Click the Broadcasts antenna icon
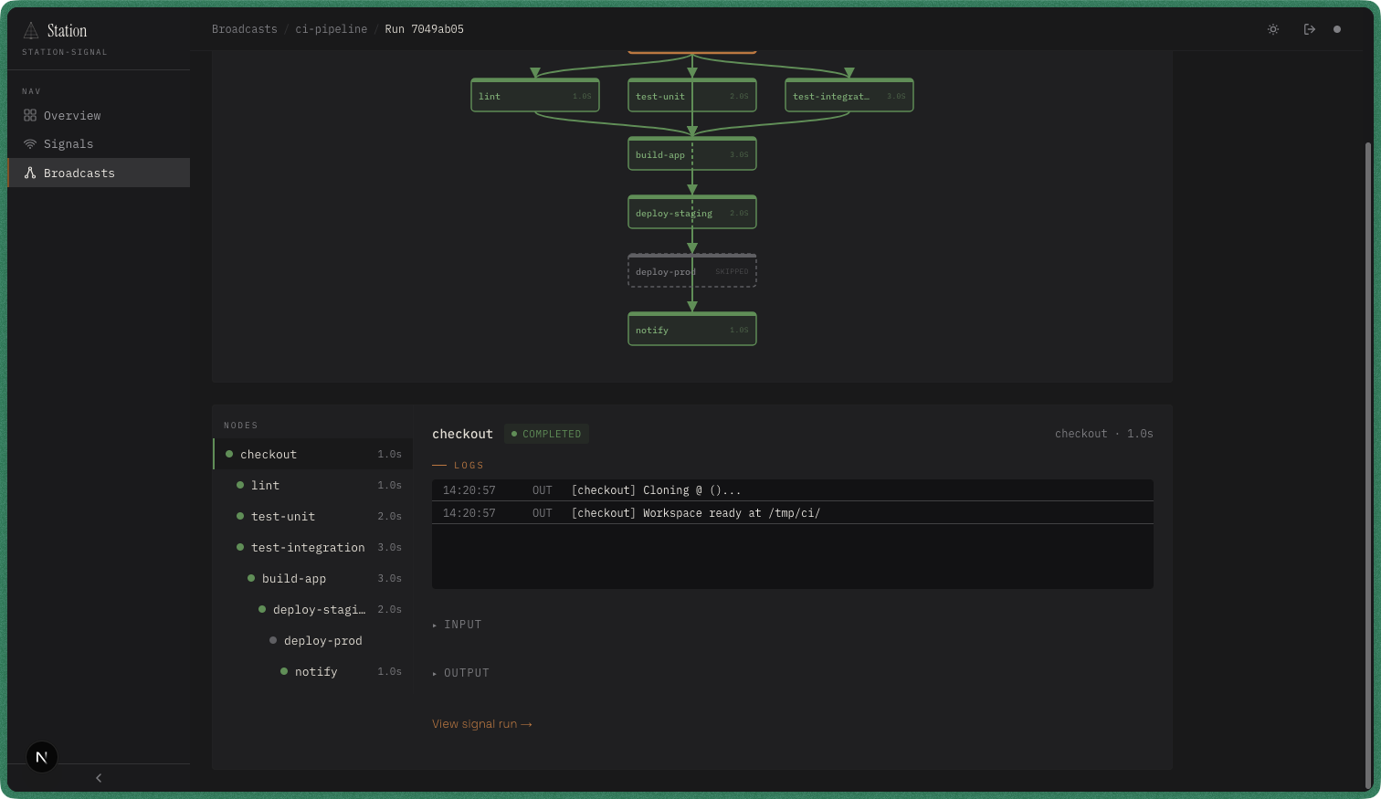The height and width of the screenshot is (799, 1381). click(31, 173)
